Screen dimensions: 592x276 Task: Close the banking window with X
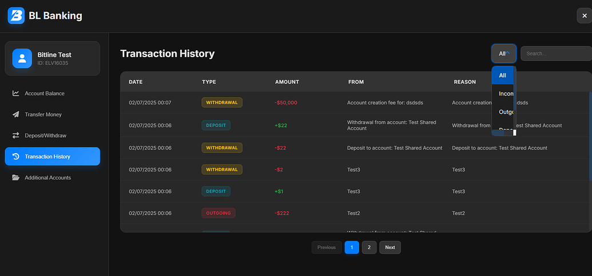tap(585, 16)
